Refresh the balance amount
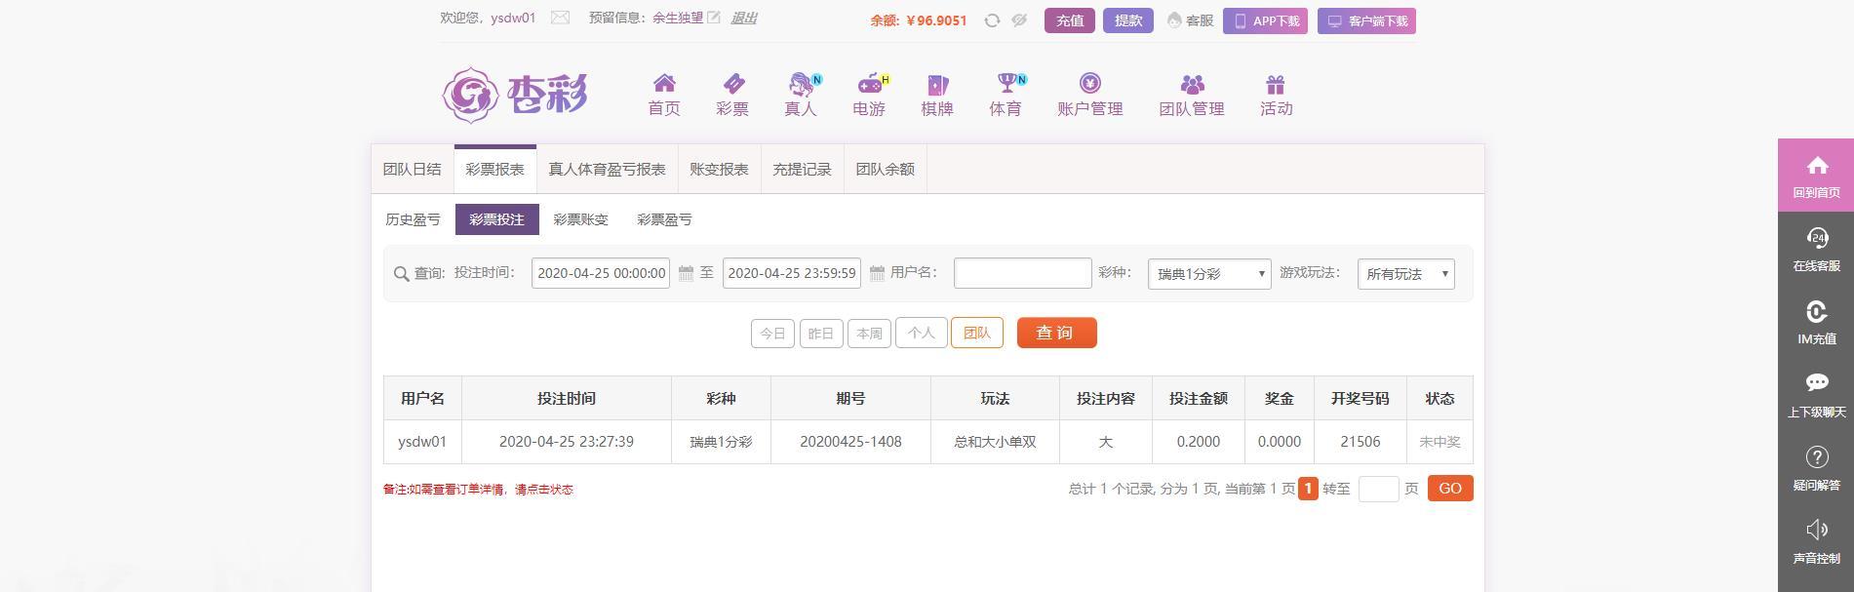 pyautogui.click(x=992, y=20)
